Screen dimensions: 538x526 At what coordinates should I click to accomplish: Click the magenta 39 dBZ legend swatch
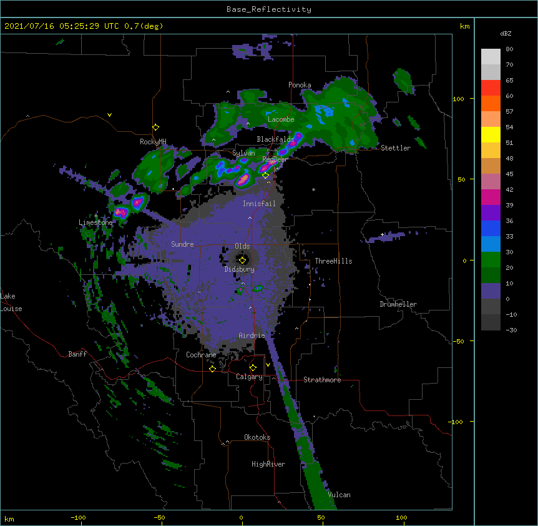pyautogui.click(x=491, y=197)
